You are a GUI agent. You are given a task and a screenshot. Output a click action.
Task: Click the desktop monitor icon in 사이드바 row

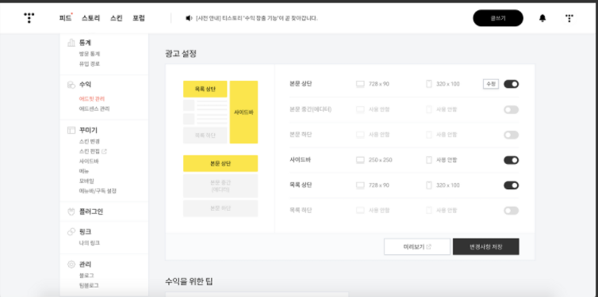coord(360,160)
